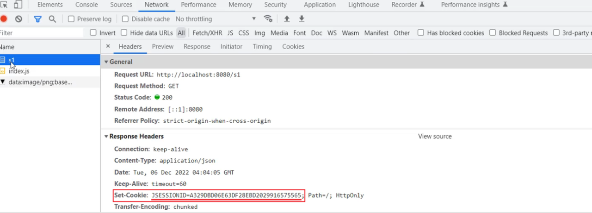
Task: Switch to the Console tab
Action: pos(86,5)
